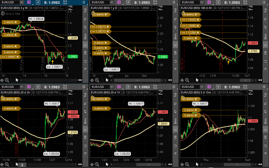This screenshot has width=269, height=168.
Task: Click the 5 alerts label in the 3 y W chart
Action: coord(9,46)
